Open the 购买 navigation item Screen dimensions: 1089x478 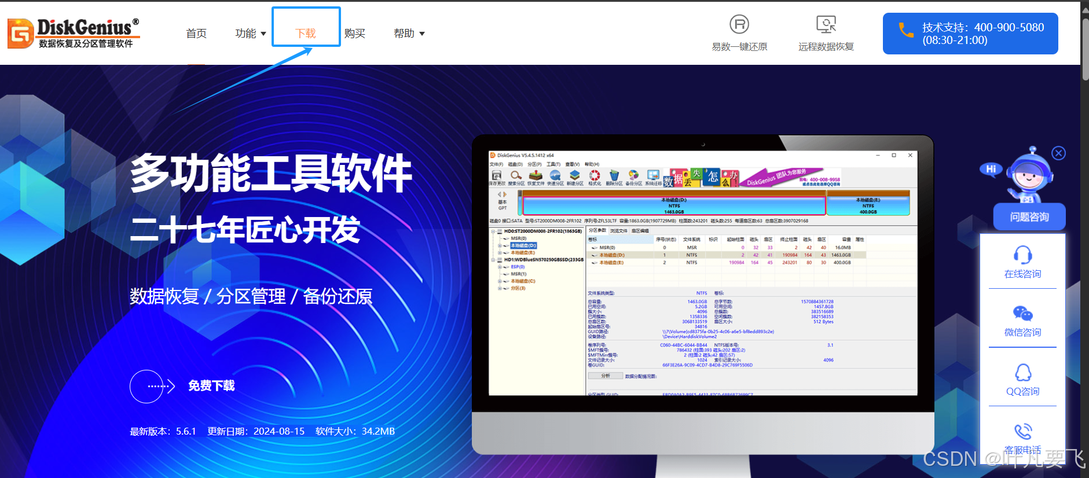coord(355,34)
